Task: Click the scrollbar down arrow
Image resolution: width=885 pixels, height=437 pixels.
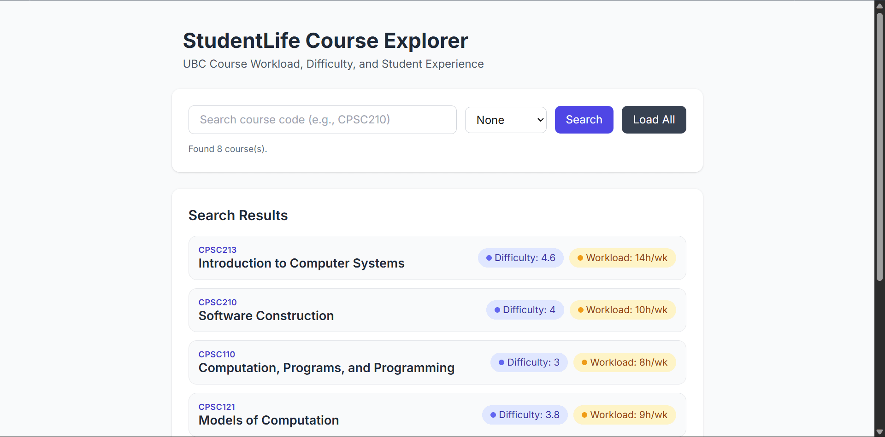Action: pos(879,432)
